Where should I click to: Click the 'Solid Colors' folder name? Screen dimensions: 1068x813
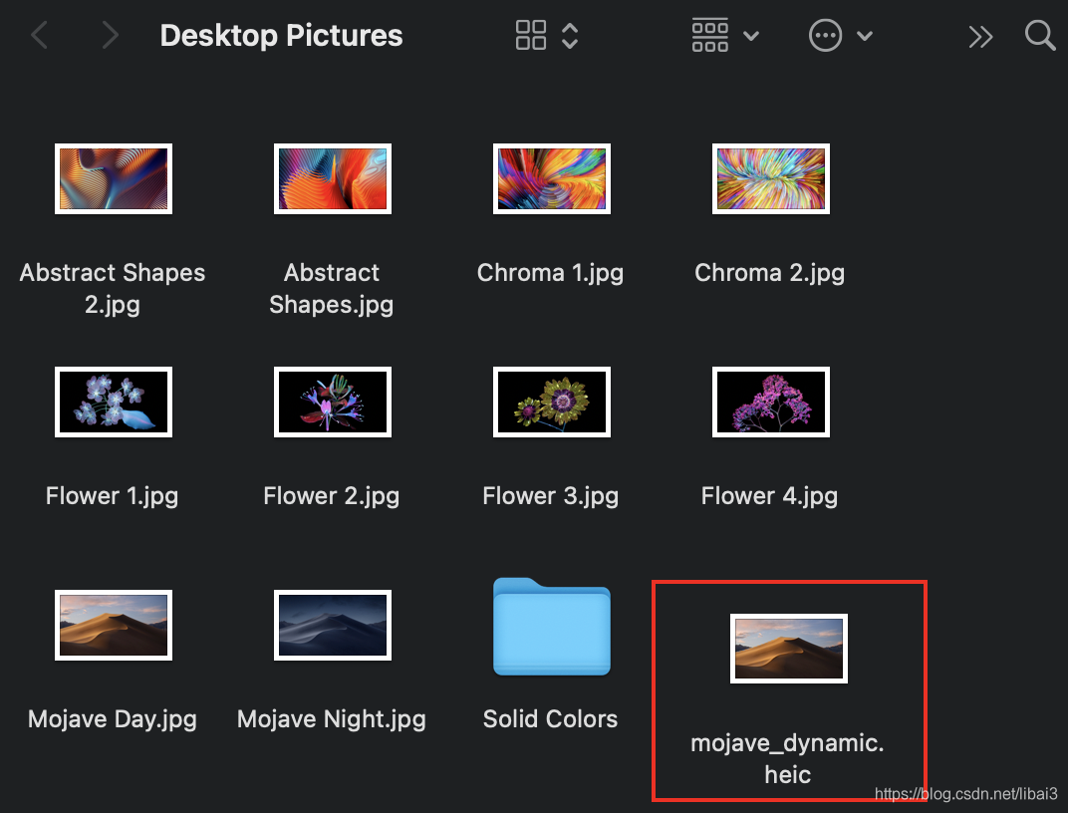click(550, 719)
